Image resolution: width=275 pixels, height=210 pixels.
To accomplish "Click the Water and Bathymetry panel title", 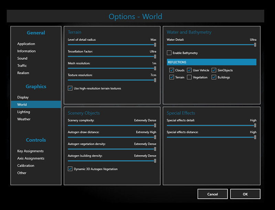I will pos(189,32).
